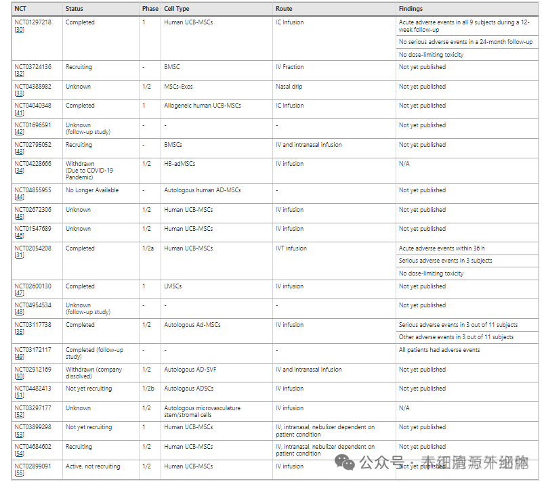This screenshot has width=546, height=484.
Task: Click 'BMSC' cell type for NCT03724136
Action: click(x=172, y=67)
